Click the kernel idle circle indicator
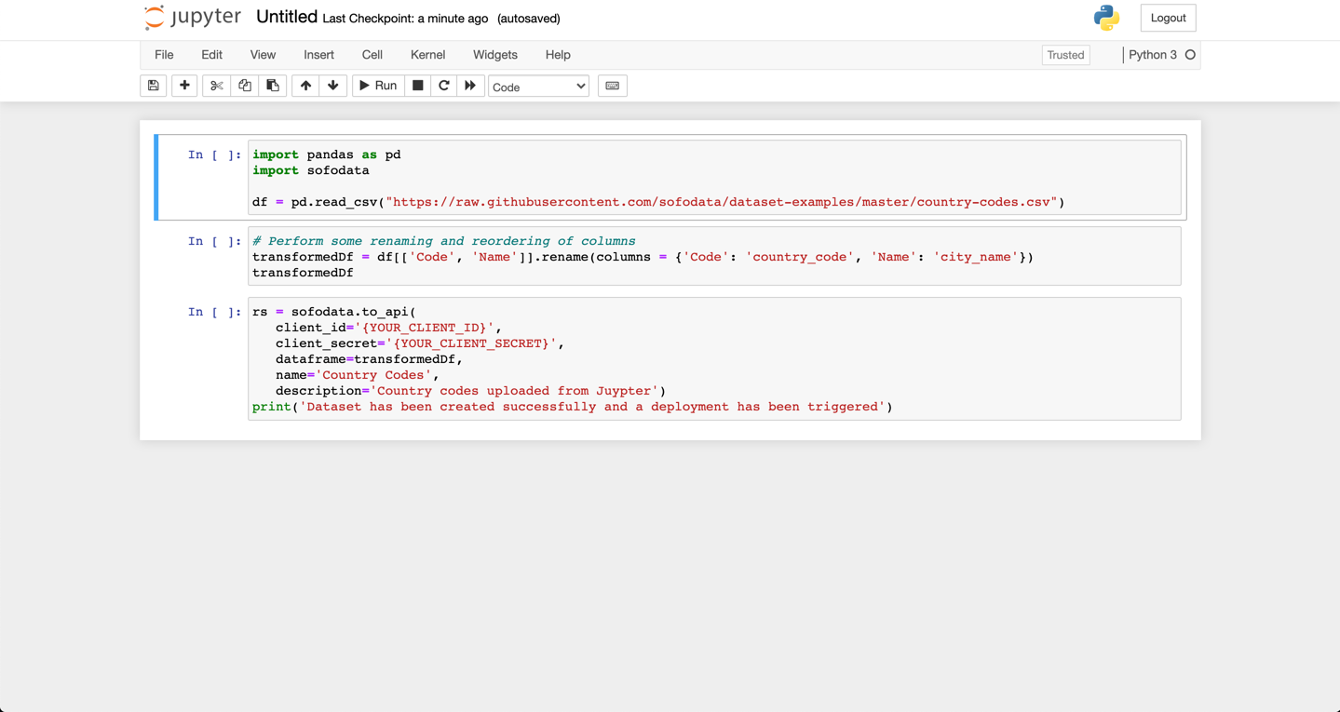The image size is (1340, 712). click(1190, 55)
